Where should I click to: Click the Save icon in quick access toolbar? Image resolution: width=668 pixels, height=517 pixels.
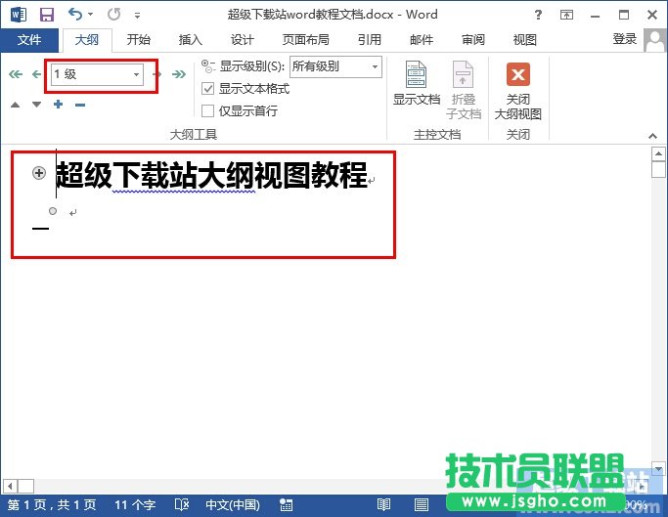point(46,15)
